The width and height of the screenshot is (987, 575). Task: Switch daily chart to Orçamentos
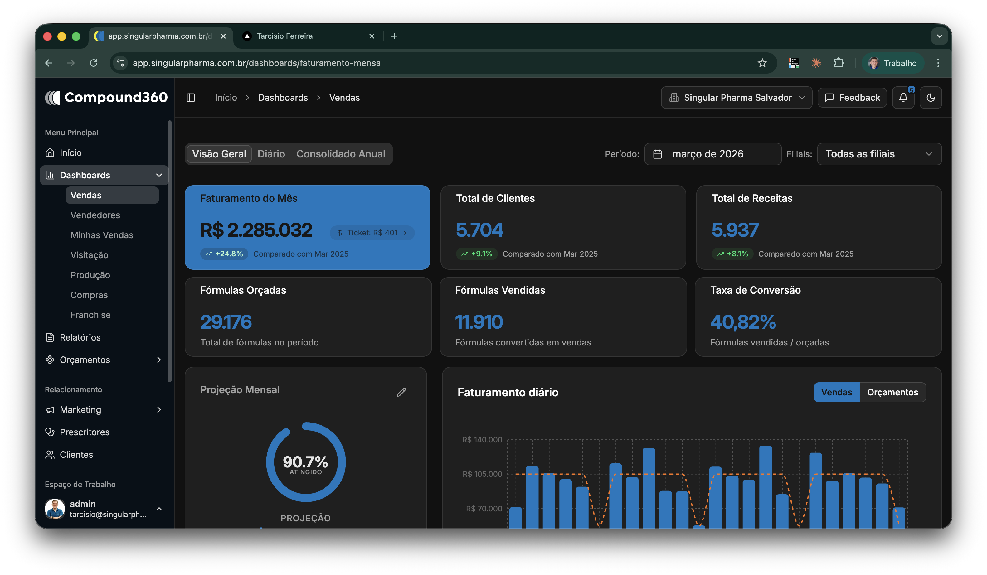(892, 392)
